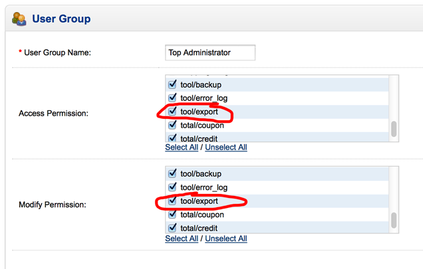Uncheck tool/backup in Access Permission list

(172, 84)
